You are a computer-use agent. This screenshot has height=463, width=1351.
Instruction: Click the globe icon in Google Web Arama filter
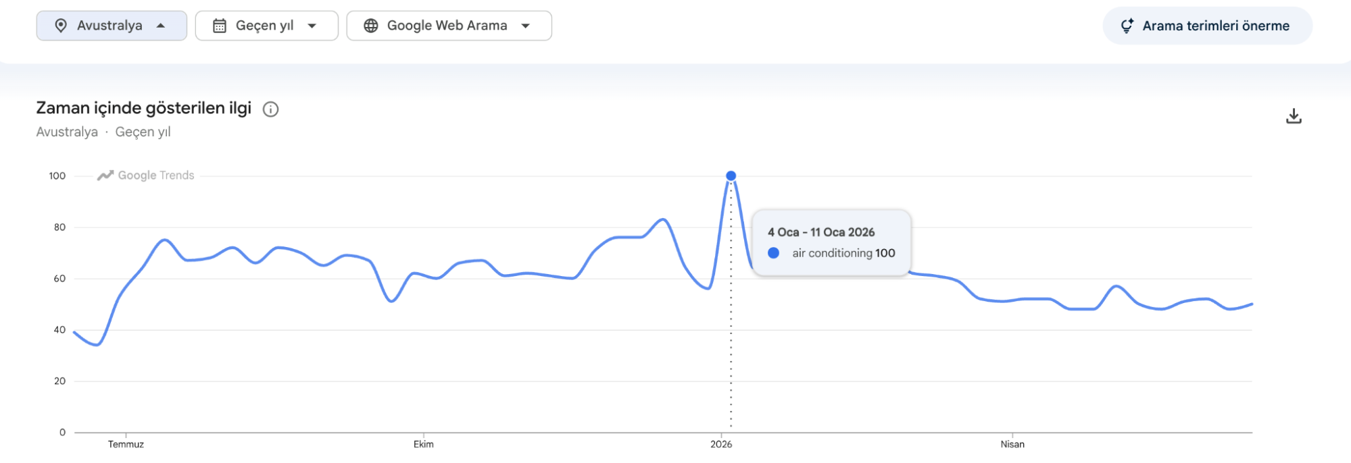click(371, 26)
